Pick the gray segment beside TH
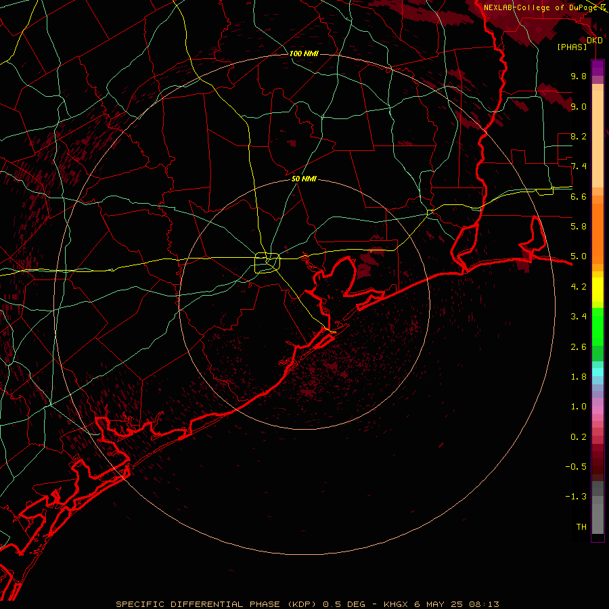609x609 pixels. [x=597, y=518]
